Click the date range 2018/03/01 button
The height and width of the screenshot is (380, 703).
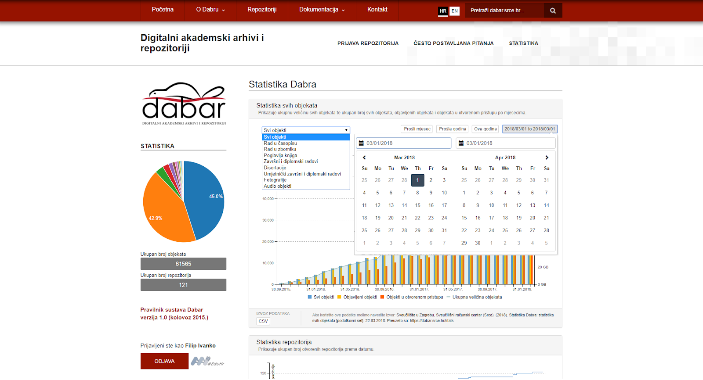(530, 129)
